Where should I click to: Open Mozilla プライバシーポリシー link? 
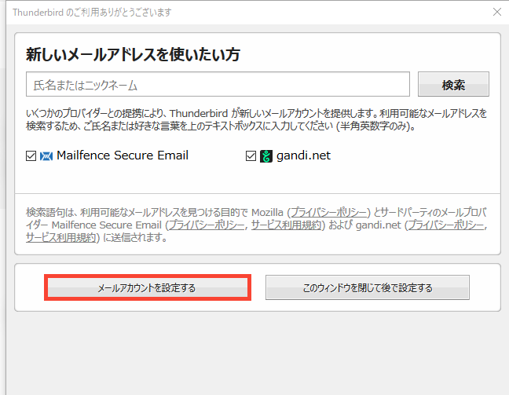coord(329,213)
